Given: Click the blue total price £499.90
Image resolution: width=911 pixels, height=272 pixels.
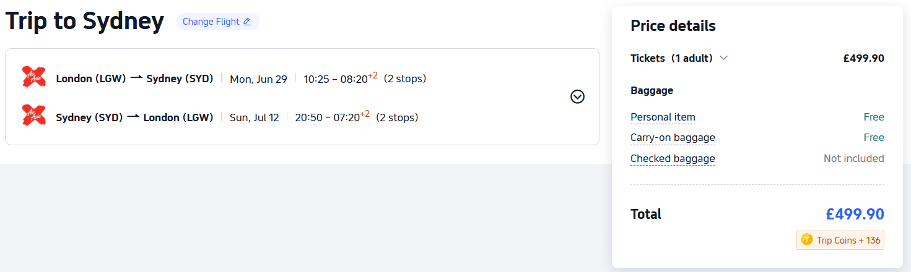Looking at the screenshot, I should click(854, 214).
